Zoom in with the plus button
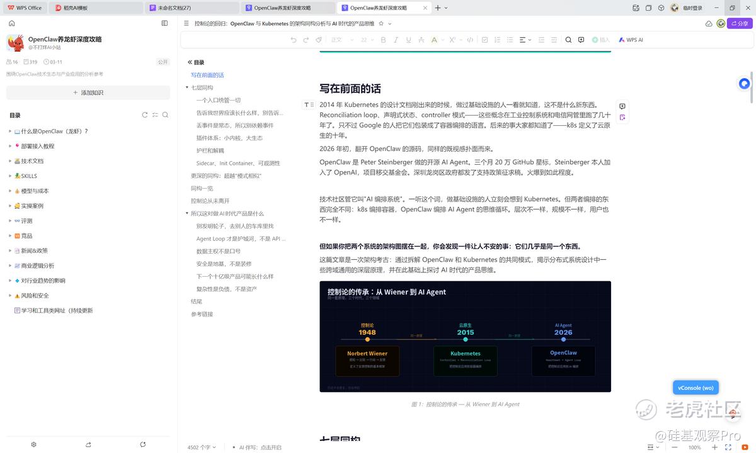 [x=716, y=447]
